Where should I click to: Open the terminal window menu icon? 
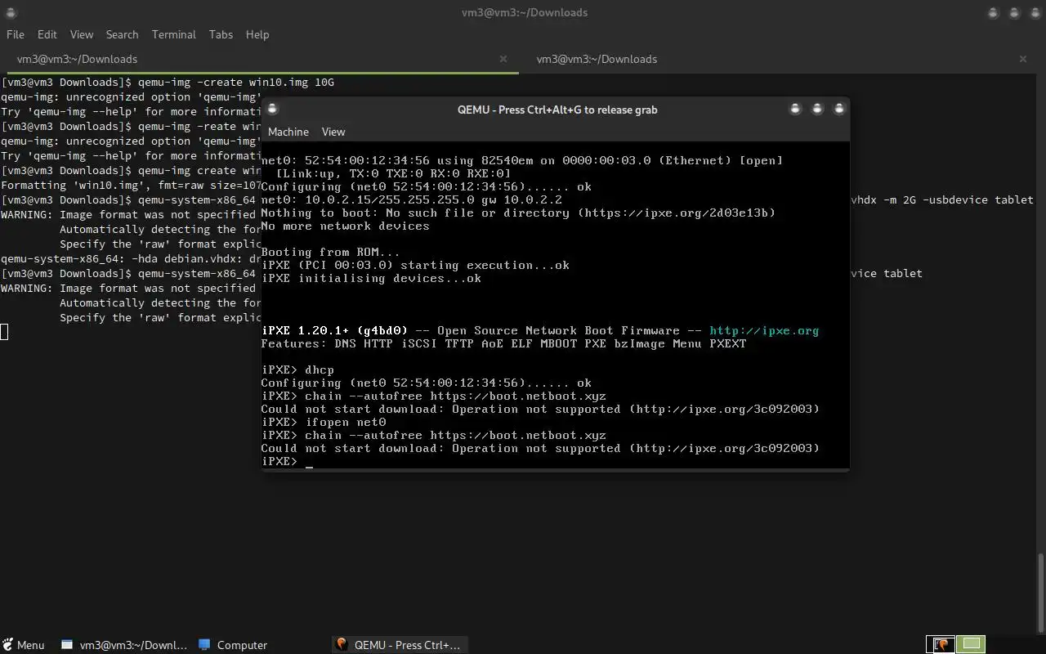click(x=11, y=13)
